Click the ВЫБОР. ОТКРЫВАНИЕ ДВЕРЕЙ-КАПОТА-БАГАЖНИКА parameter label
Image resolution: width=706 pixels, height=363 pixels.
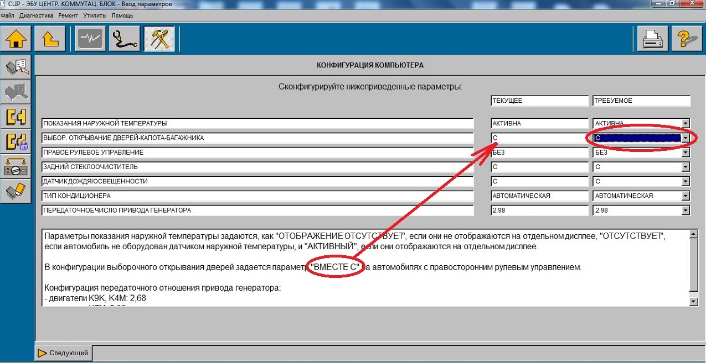257,138
